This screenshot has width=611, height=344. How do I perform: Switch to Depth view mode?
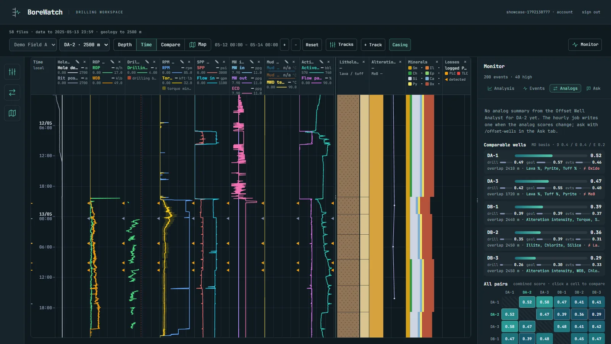click(x=125, y=45)
